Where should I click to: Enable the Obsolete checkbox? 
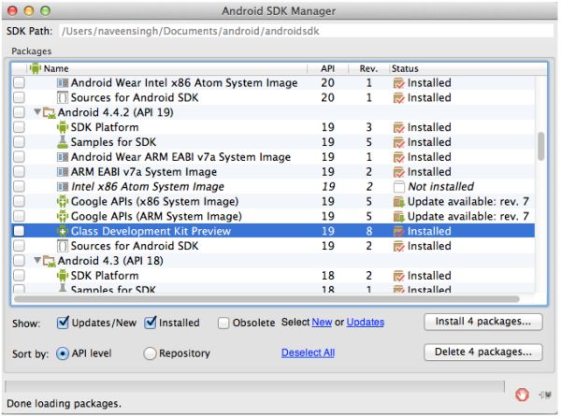click(x=224, y=324)
